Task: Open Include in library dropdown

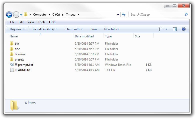Action: tap(45, 29)
